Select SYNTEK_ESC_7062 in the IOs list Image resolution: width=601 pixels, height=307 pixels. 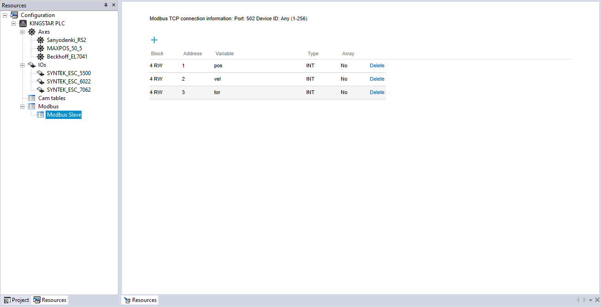click(x=69, y=90)
